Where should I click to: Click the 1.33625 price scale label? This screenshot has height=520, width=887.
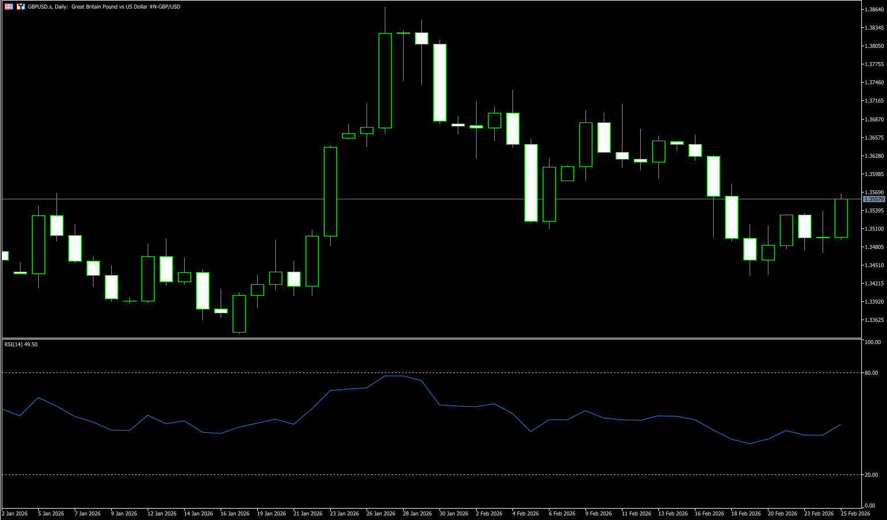click(874, 320)
